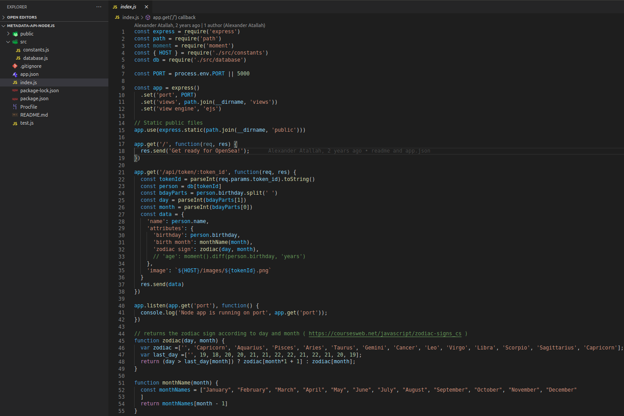Close the index.js editor tab
The height and width of the screenshot is (416, 624).
(146, 7)
